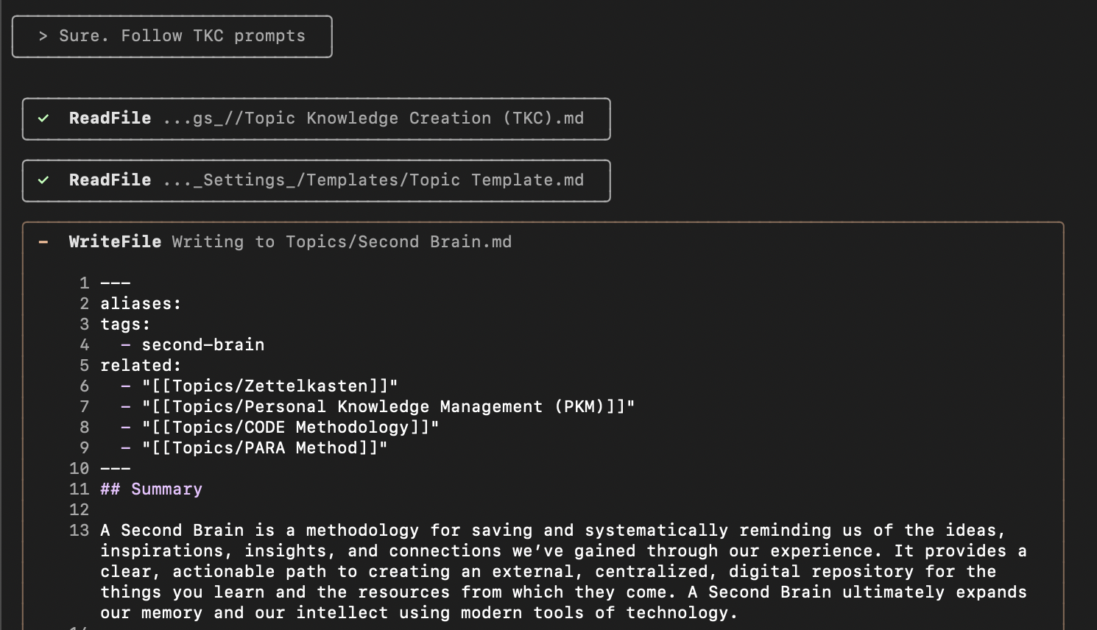Click the closing '---' frontmatter delimiter on line 10

[116, 469]
